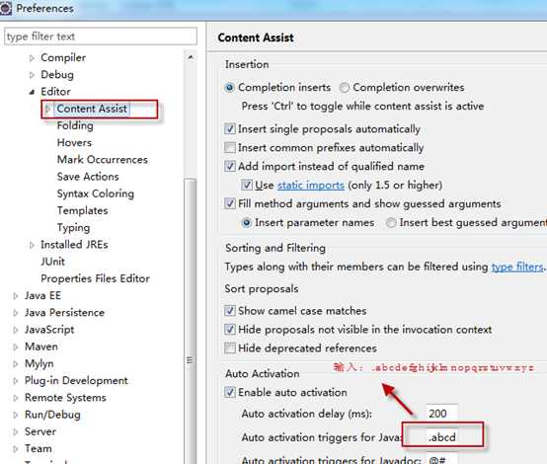Open Save Actions preferences

click(88, 177)
